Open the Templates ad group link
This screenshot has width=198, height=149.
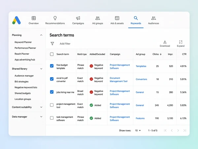(141, 66)
